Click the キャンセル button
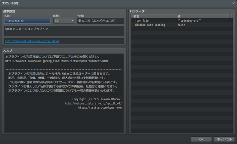The width and height of the screenshot is (237, 144). tap(224, 139)
